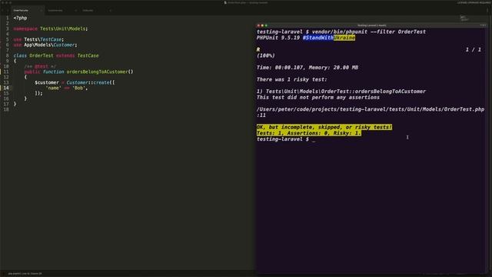Click the '#StandWith' blue highlighted text

coord(317,38)
